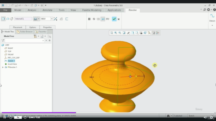Pause the Revolve feature tool

tap(89, 19)
